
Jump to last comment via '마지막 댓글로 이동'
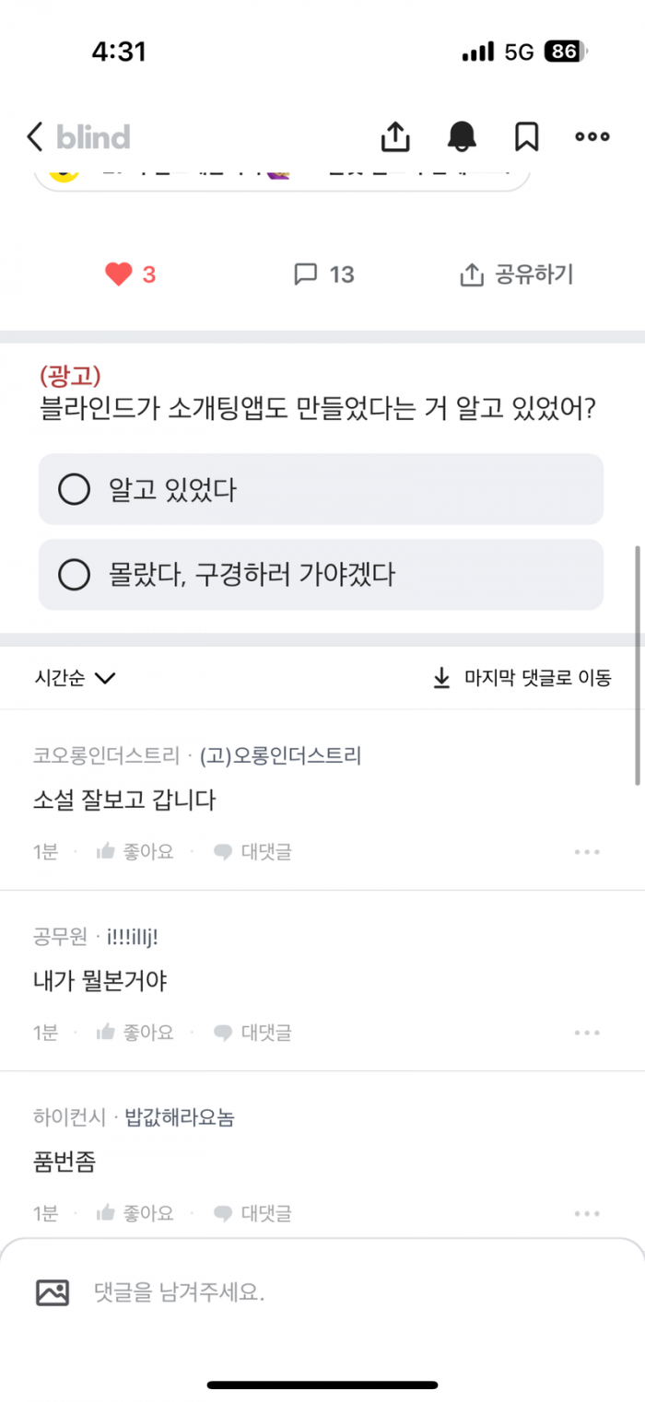[x=522, y=679]
